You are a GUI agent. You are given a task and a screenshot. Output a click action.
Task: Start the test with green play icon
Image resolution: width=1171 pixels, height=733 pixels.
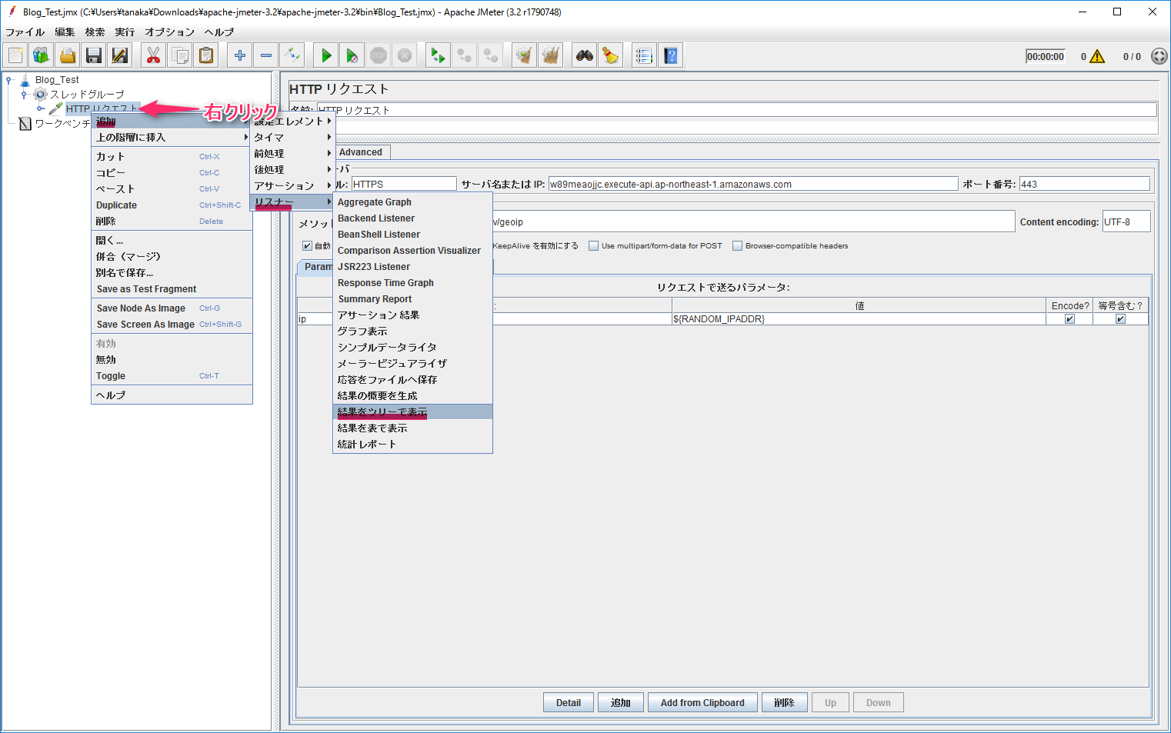tap(326, 55)
